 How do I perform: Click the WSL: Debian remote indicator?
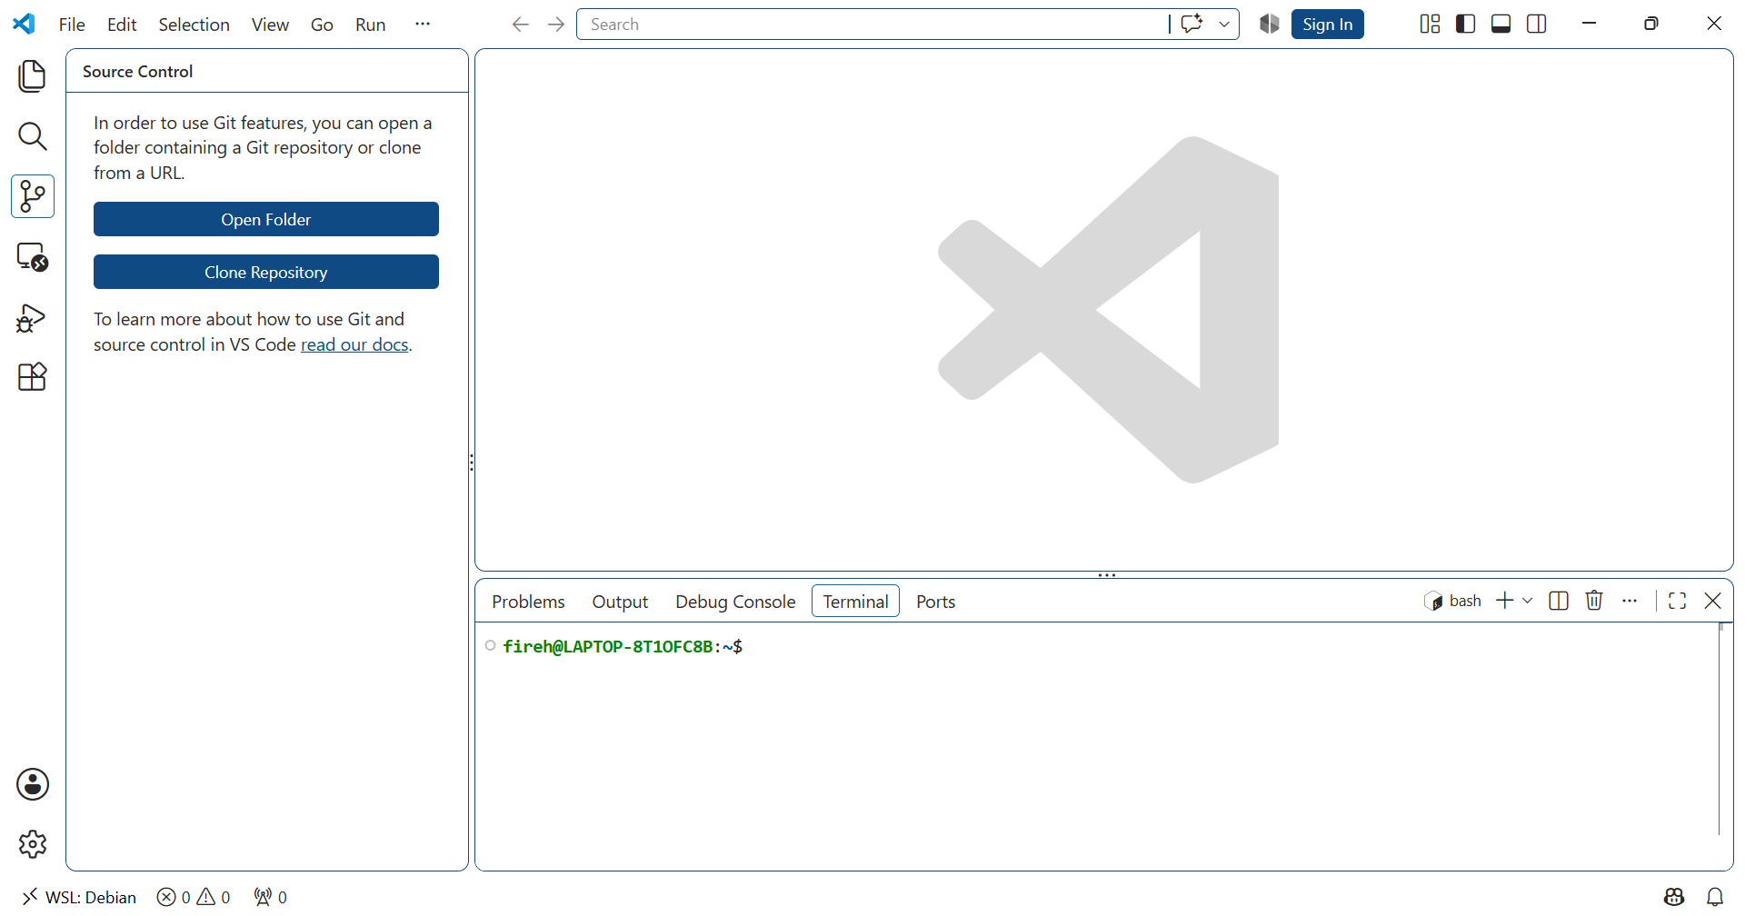(x=78, y=897)
